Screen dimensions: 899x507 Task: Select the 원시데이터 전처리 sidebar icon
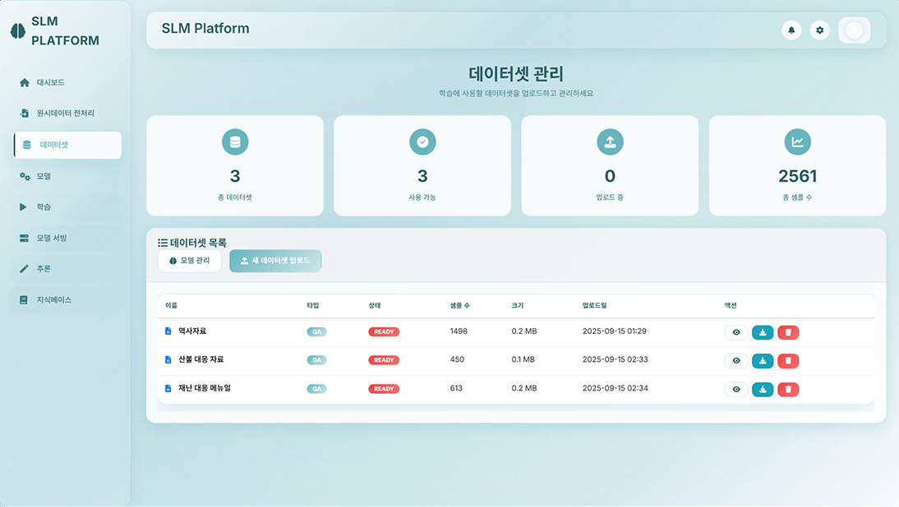pos(25,113)
